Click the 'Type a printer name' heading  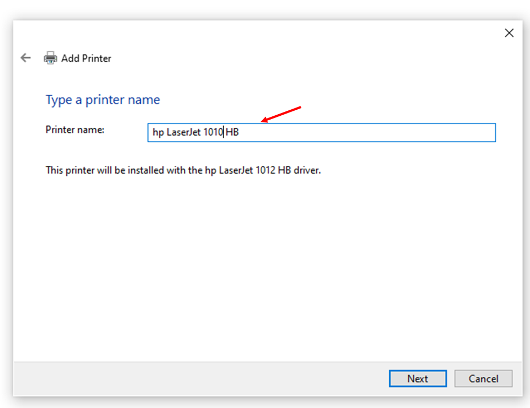(103, 100)
